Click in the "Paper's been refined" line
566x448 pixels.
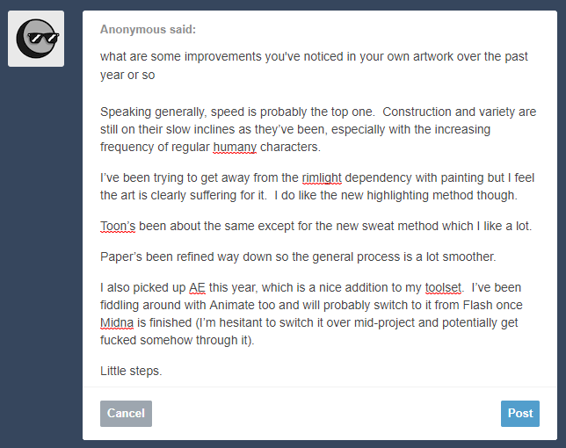pyautogui.click(x=298, y=257)
